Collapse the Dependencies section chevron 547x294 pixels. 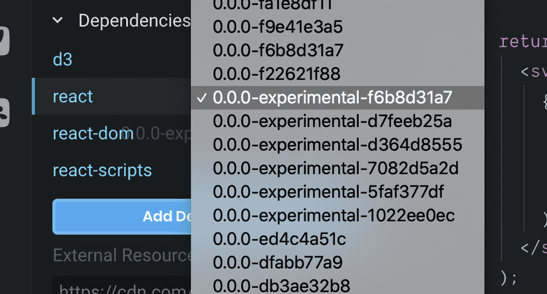[58, 21]
